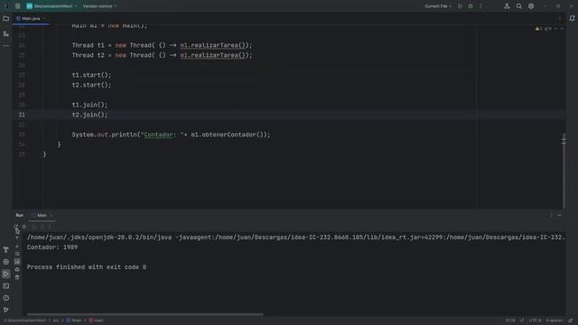
Task: Click the Print console icon
Action: [17, 269]
